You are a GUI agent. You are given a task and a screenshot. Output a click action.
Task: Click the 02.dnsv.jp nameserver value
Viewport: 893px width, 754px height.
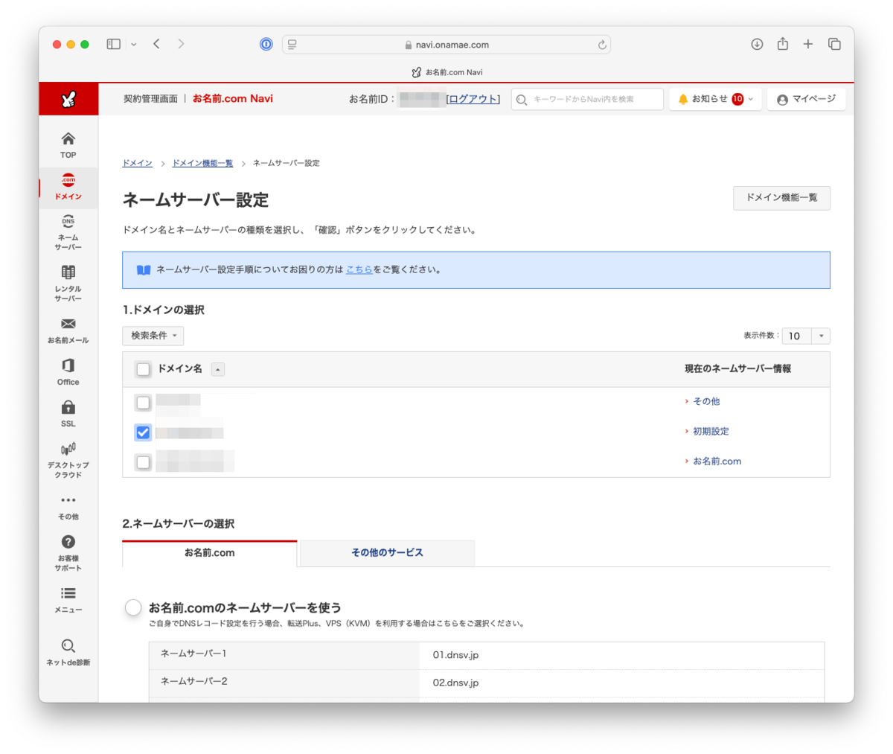coord(455,683)
